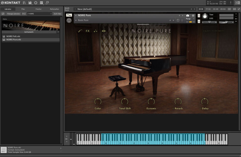Click the Tune knob
This screenshot has width=241, height=157.
pyautogui.click(x=205, y=16)
